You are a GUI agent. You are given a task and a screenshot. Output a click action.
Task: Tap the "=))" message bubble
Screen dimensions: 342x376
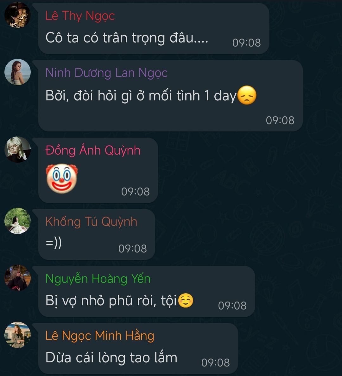(97, 234)
